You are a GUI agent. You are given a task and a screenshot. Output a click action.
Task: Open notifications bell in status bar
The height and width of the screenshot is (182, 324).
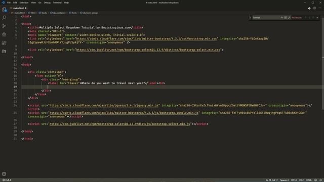(x=320, y=180)
